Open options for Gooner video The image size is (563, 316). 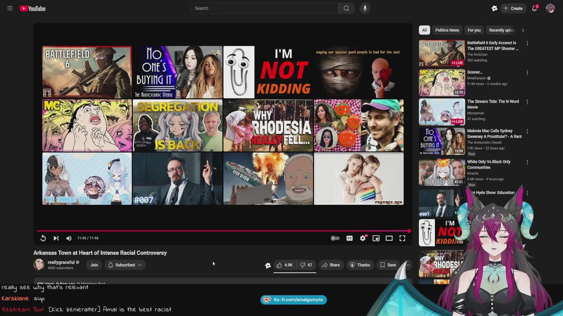[x=527, y=73]
